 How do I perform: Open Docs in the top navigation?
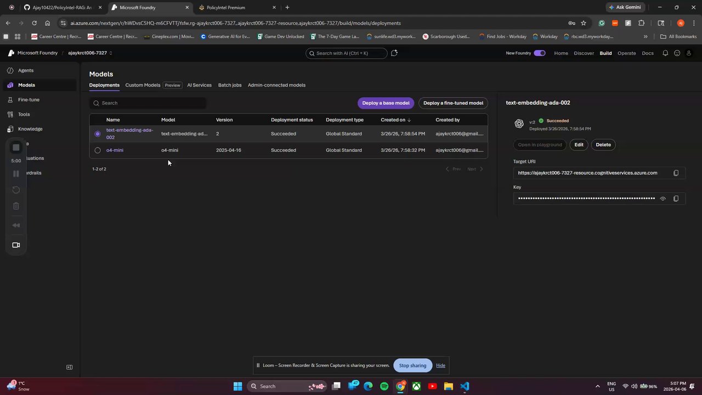tap(648, 53)
